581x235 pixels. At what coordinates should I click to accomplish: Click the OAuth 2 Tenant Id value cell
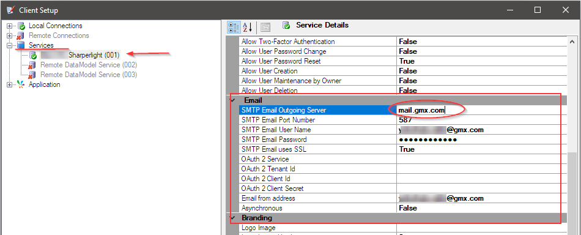coord(482,169)
